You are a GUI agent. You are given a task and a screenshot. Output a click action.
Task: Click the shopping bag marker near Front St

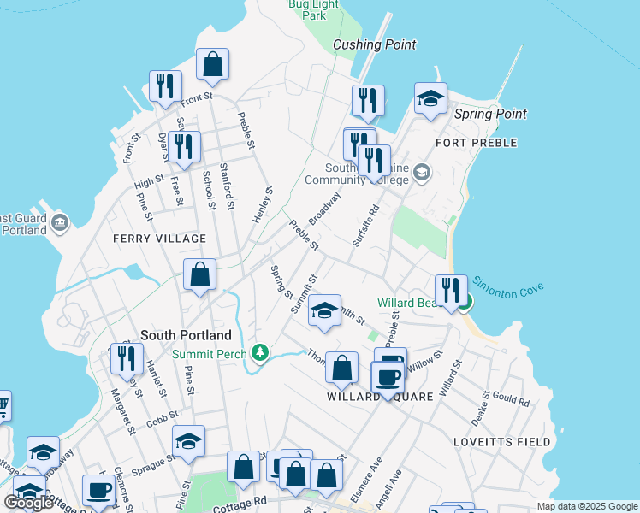click(x=212, y=65)
